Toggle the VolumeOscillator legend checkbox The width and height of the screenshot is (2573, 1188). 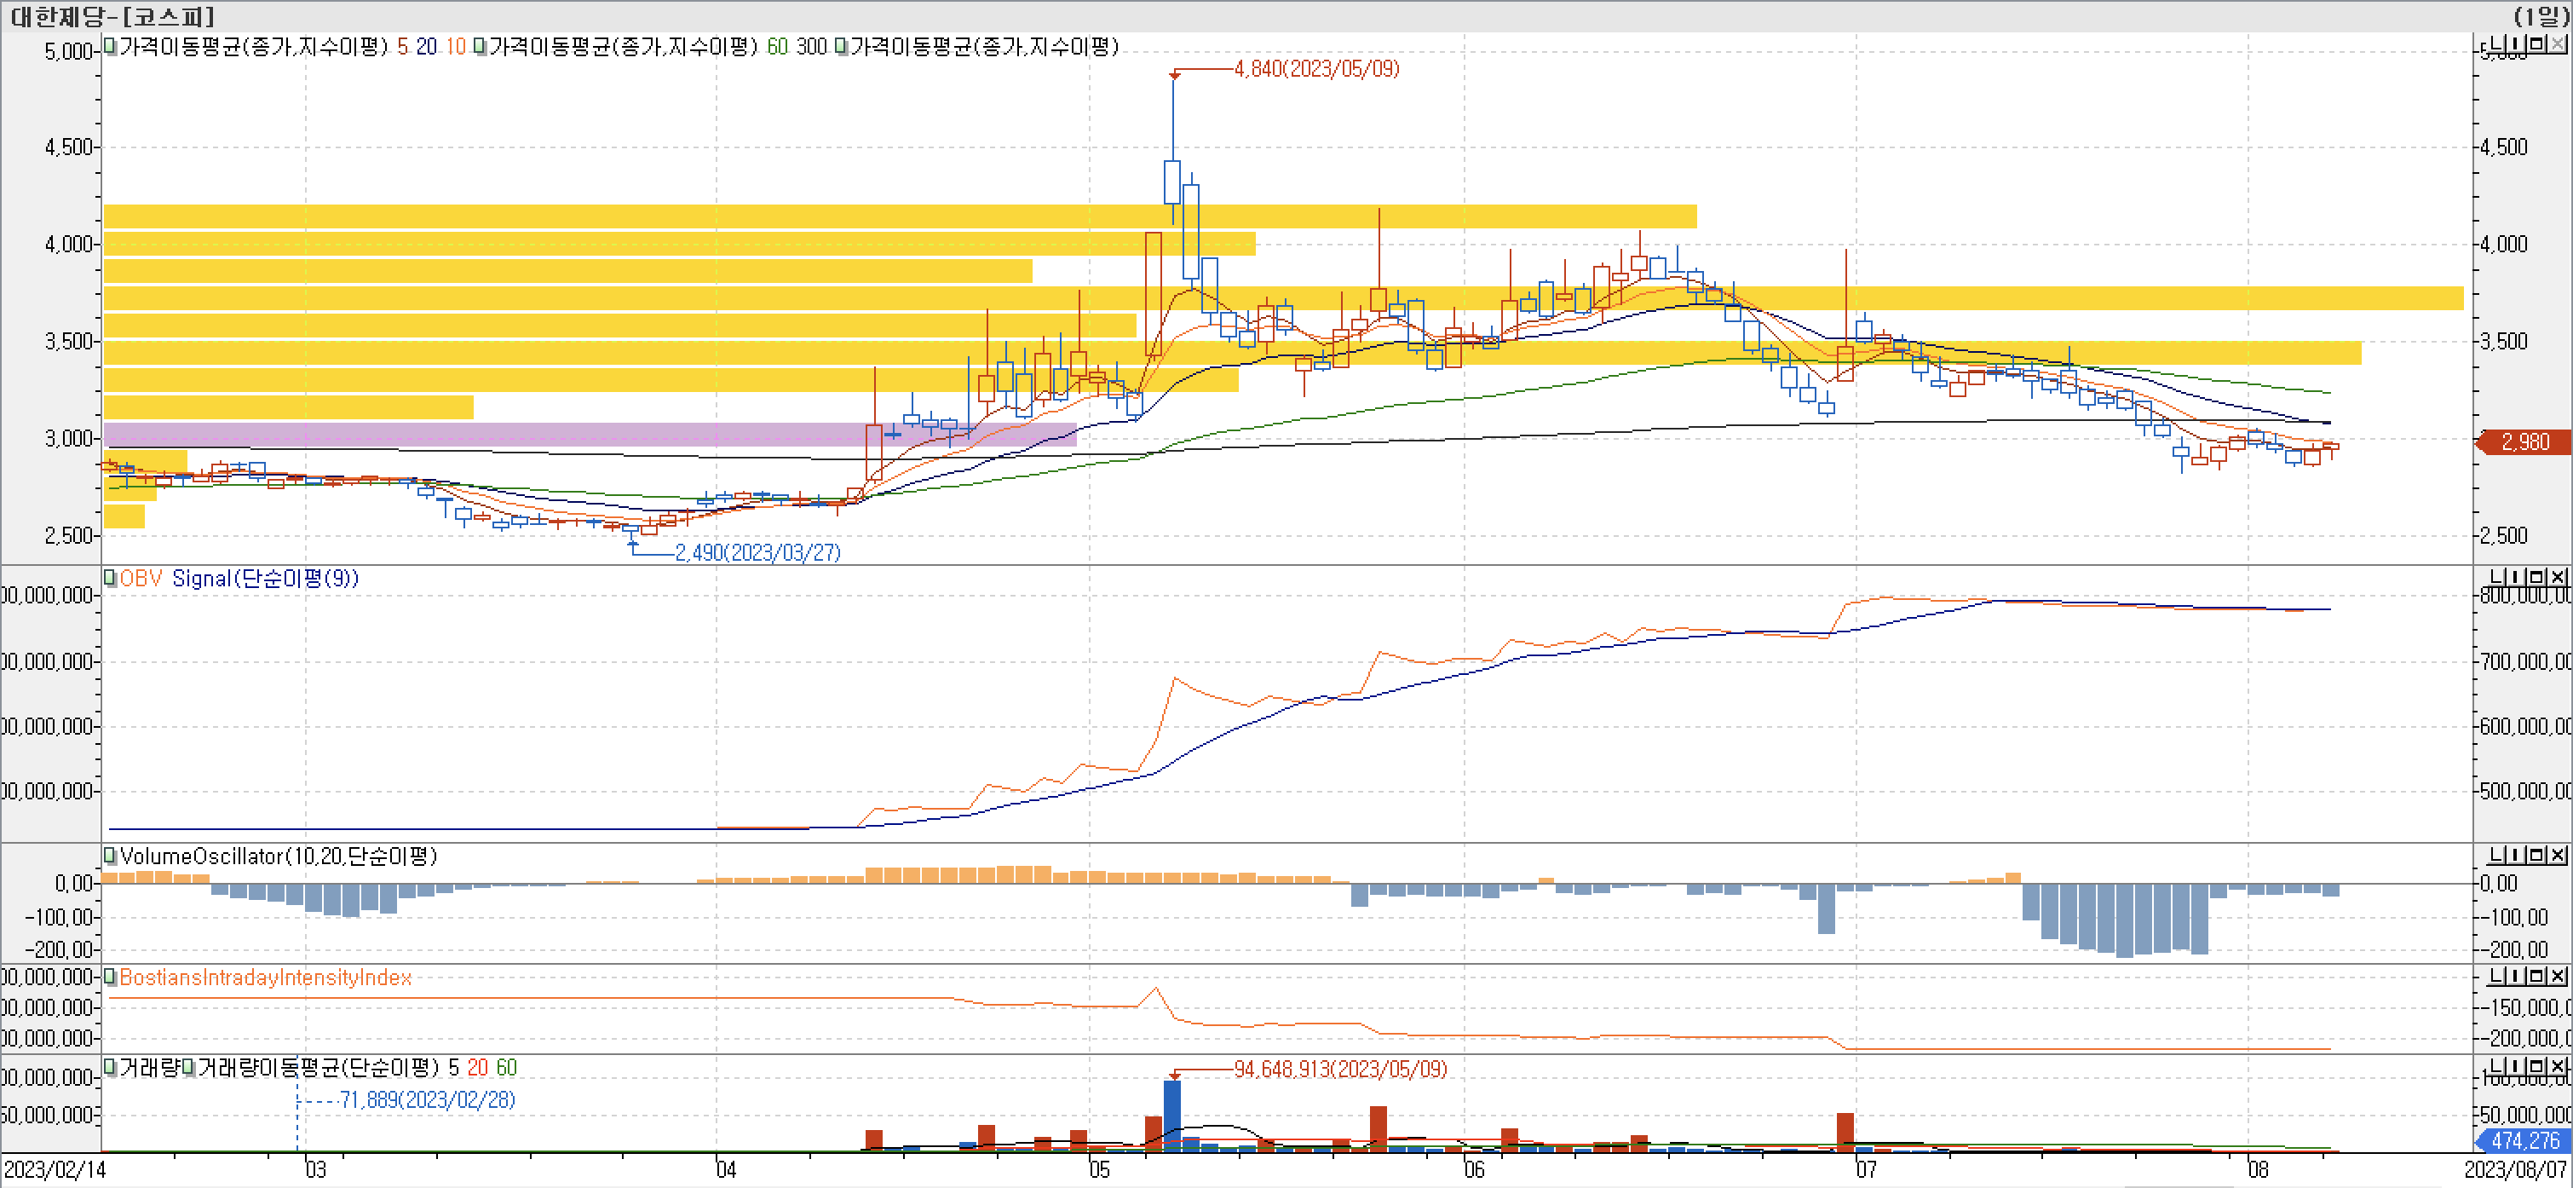coord(110,856)
